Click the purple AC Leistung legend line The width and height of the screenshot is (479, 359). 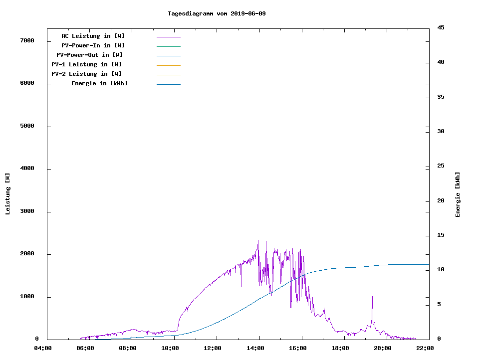(x=168, y=37)
